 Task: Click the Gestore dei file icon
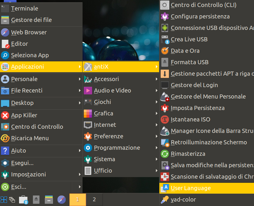point(5,20)
